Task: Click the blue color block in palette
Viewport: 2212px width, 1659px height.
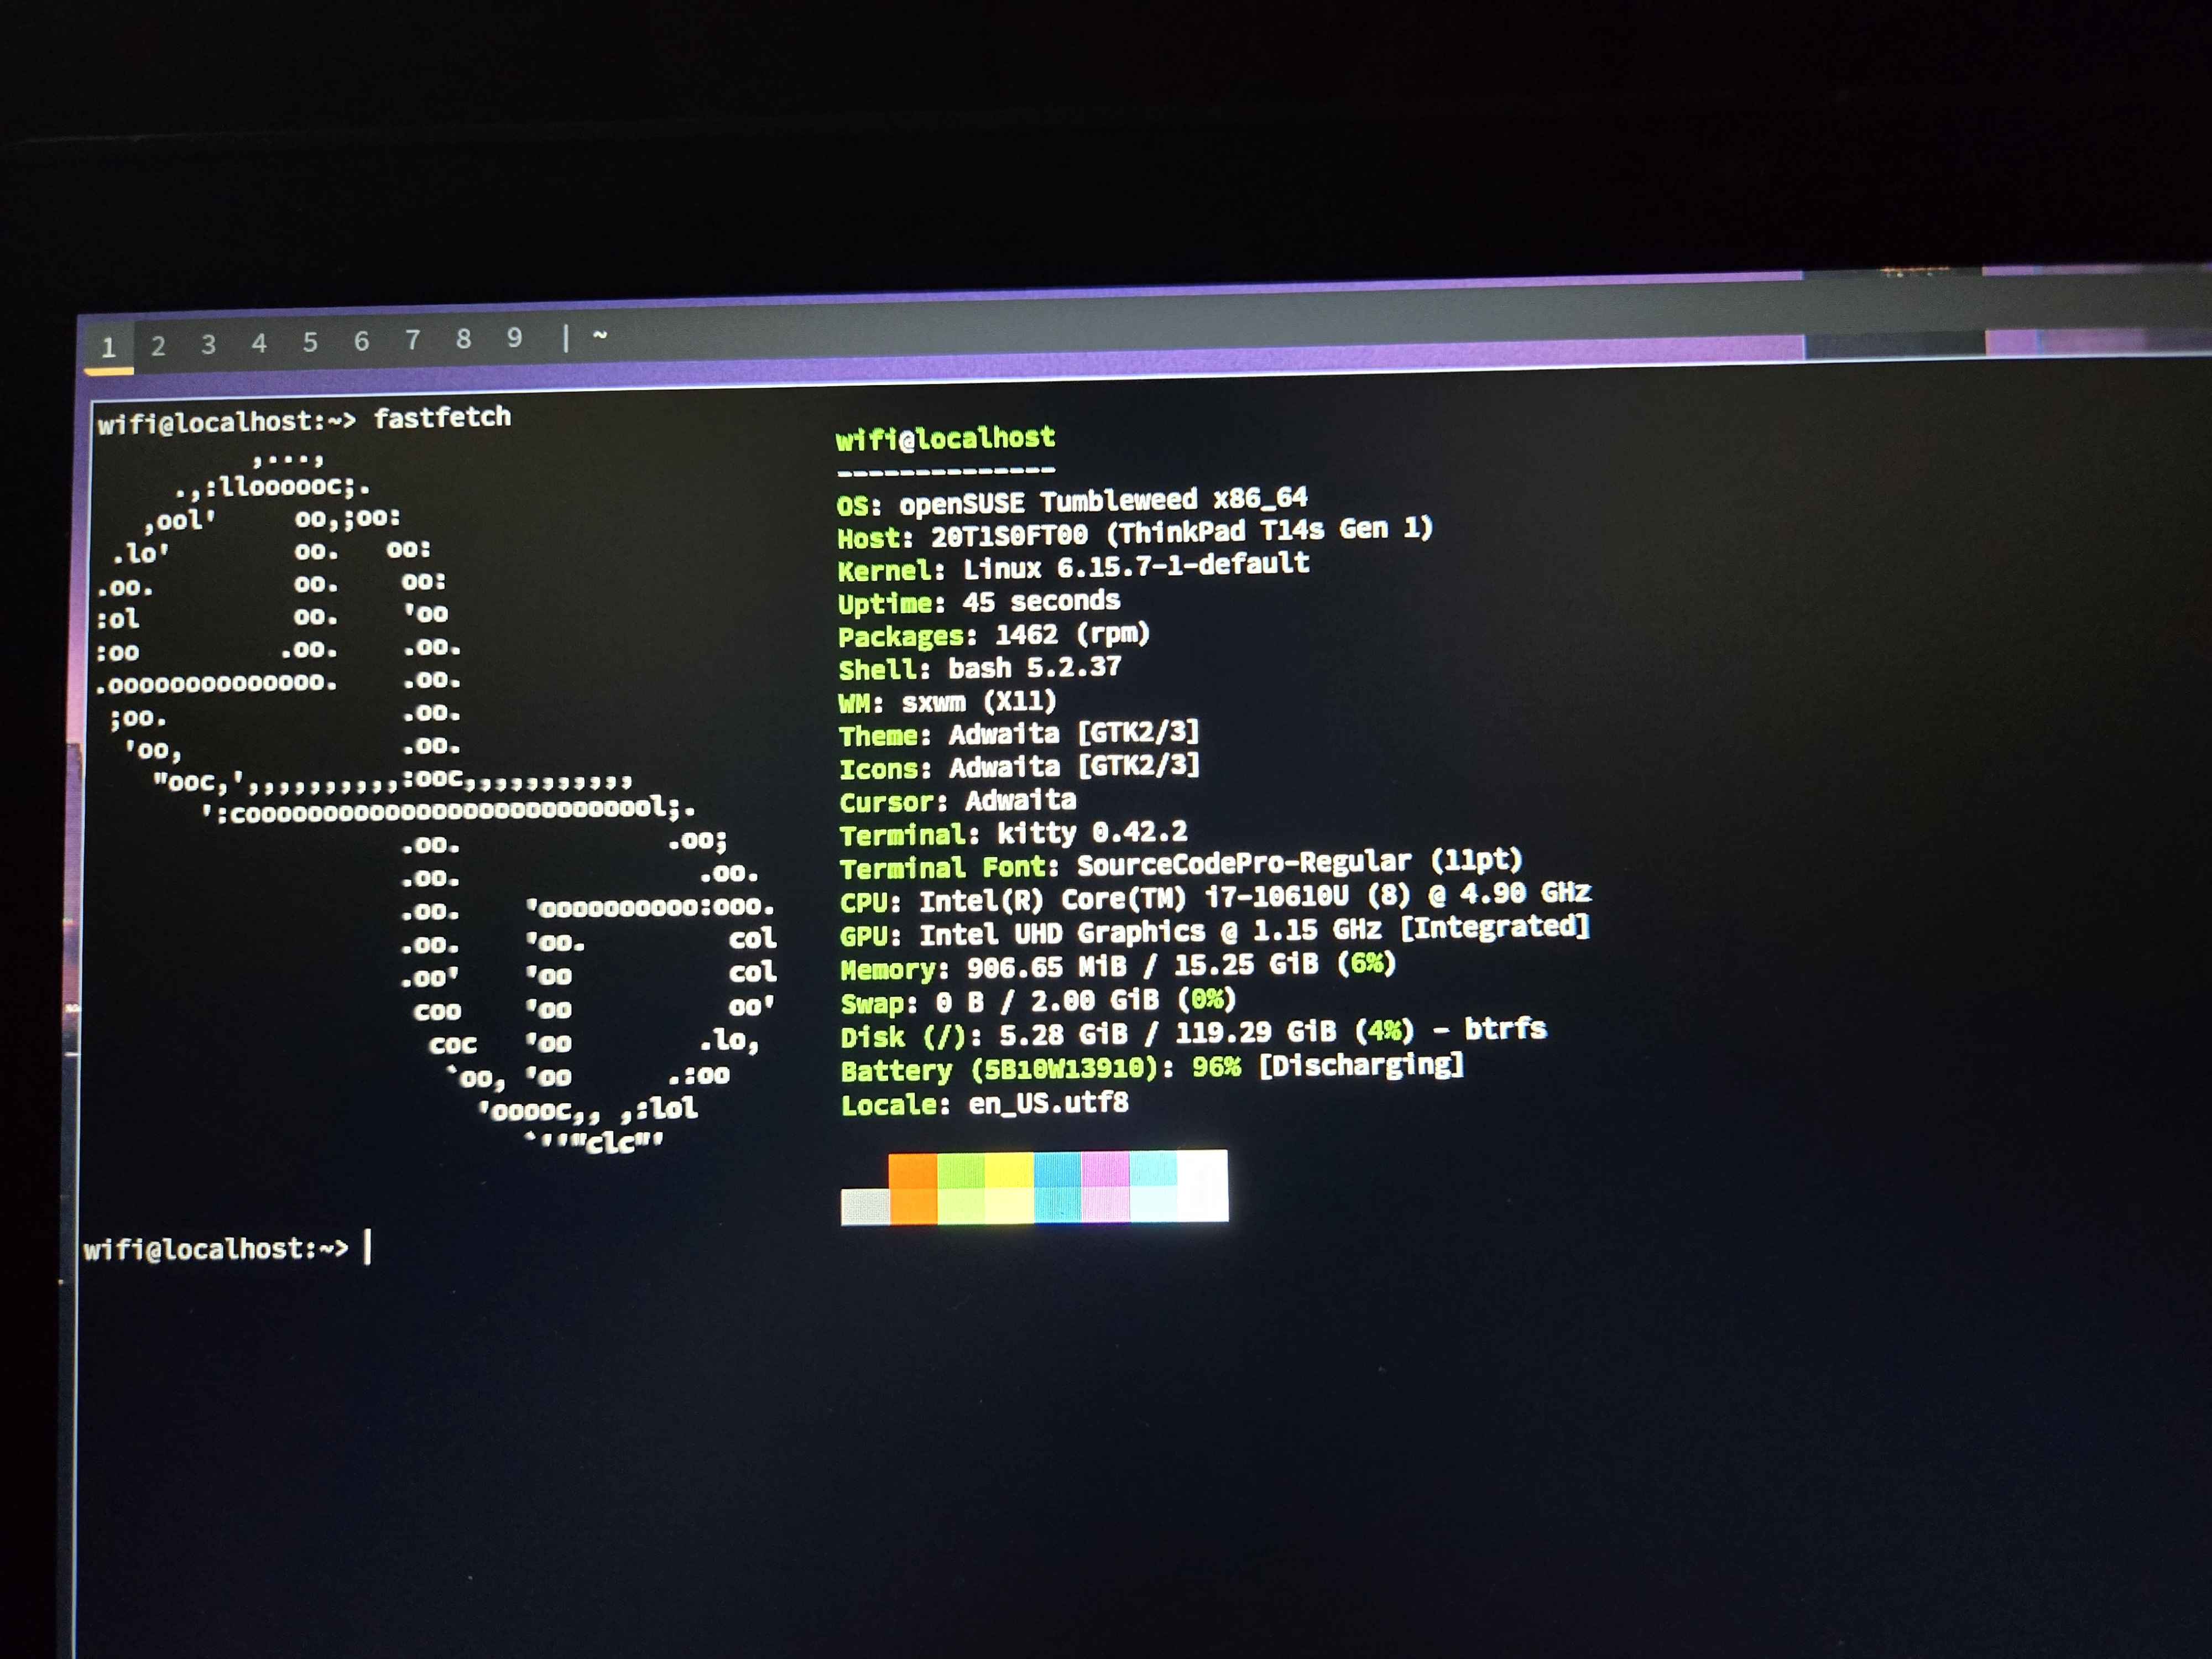Action: 1057,1187
